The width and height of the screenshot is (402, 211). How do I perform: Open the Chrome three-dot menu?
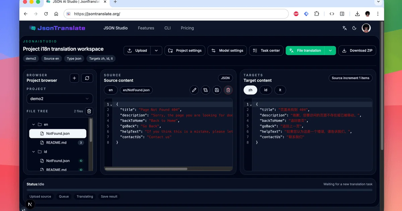[x=378, y=14]
